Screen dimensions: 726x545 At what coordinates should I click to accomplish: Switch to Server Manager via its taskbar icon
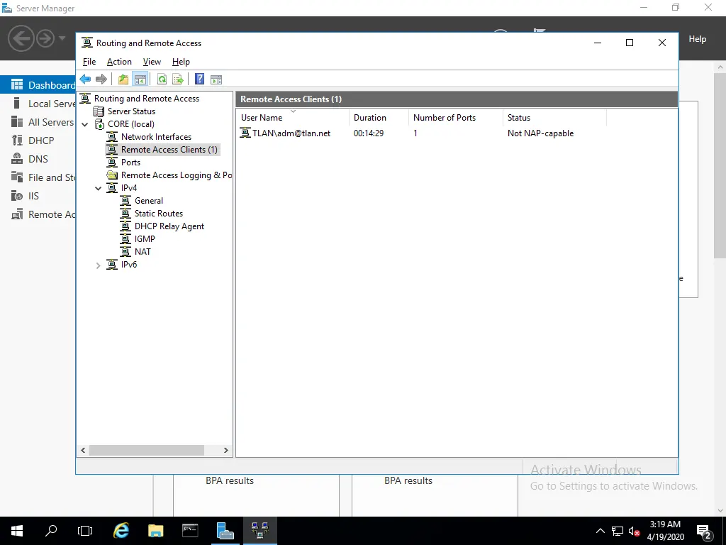point(225,531)
